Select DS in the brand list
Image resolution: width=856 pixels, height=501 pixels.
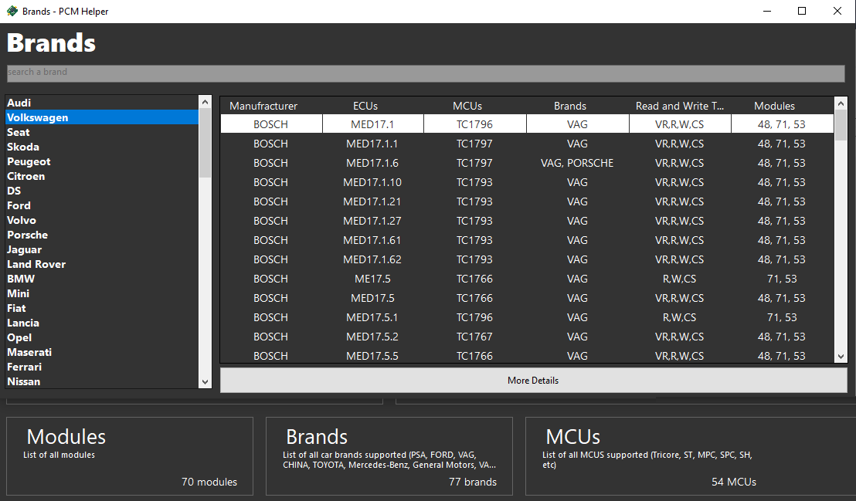(102, 191)
